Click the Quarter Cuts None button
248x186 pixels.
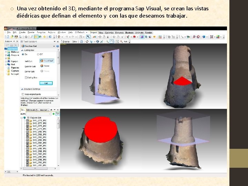click(45, 66)
